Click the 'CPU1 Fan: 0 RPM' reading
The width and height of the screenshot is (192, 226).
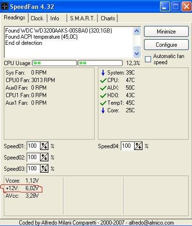coord(26,95)
